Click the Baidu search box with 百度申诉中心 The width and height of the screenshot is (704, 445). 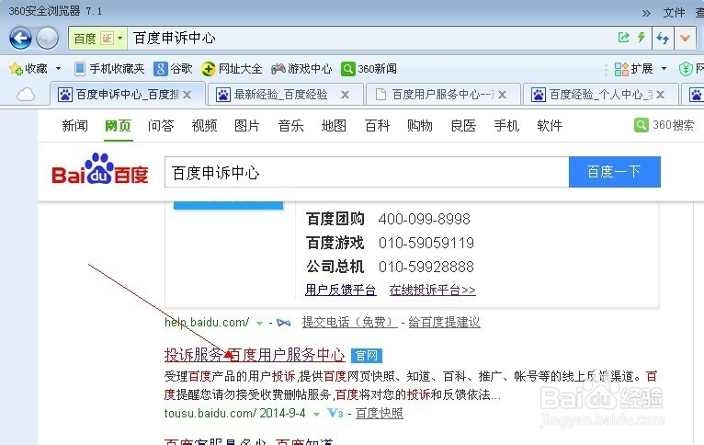click(367, 172)
